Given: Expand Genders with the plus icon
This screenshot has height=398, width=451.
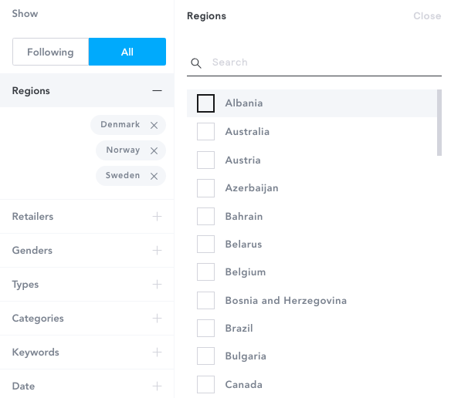Looking at the screenshot, I should (x=157, y=251).
